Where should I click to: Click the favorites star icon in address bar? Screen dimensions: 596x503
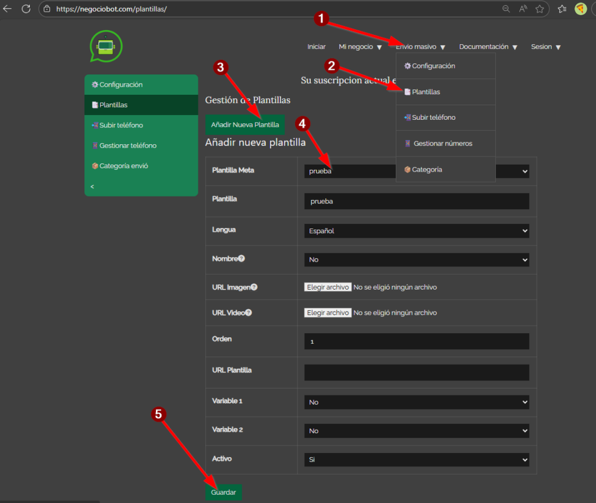(540, 9)
